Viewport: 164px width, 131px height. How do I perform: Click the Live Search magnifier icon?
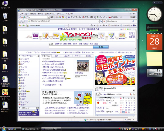(133, 21)
